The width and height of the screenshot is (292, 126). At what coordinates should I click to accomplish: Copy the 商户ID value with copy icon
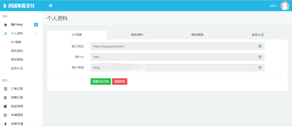coord(260,57)
